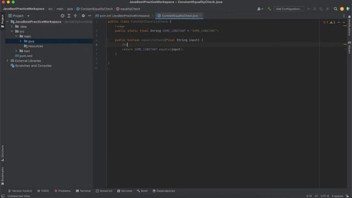
Task: Toggle the Structure side tool button
Action: click(2, 153)
